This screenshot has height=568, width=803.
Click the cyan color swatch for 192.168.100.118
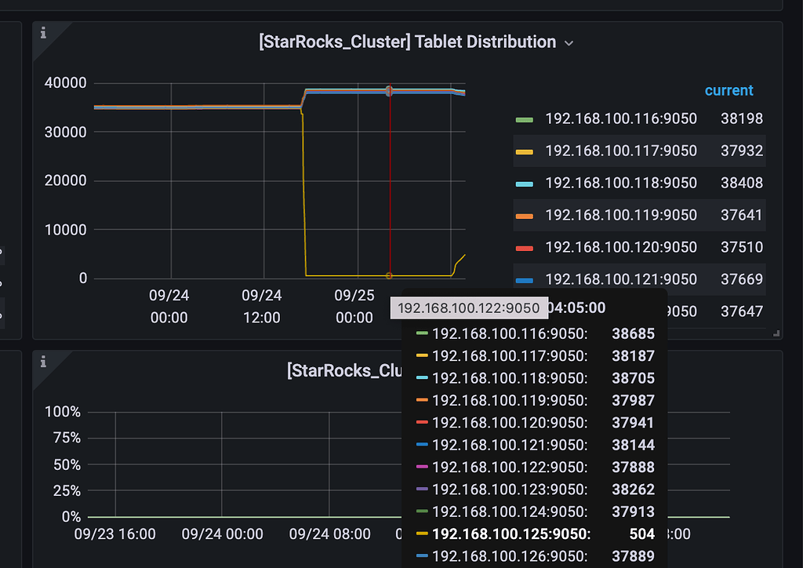pos(525,184)
